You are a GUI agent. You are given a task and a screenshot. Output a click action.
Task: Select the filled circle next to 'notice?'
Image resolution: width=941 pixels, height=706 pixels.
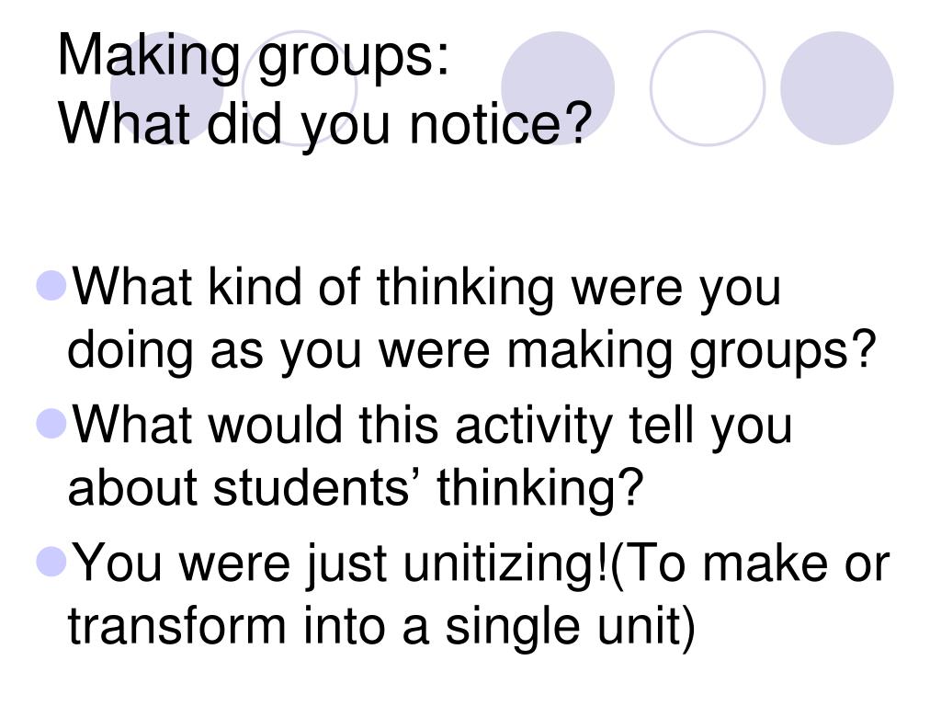(558, 87)
